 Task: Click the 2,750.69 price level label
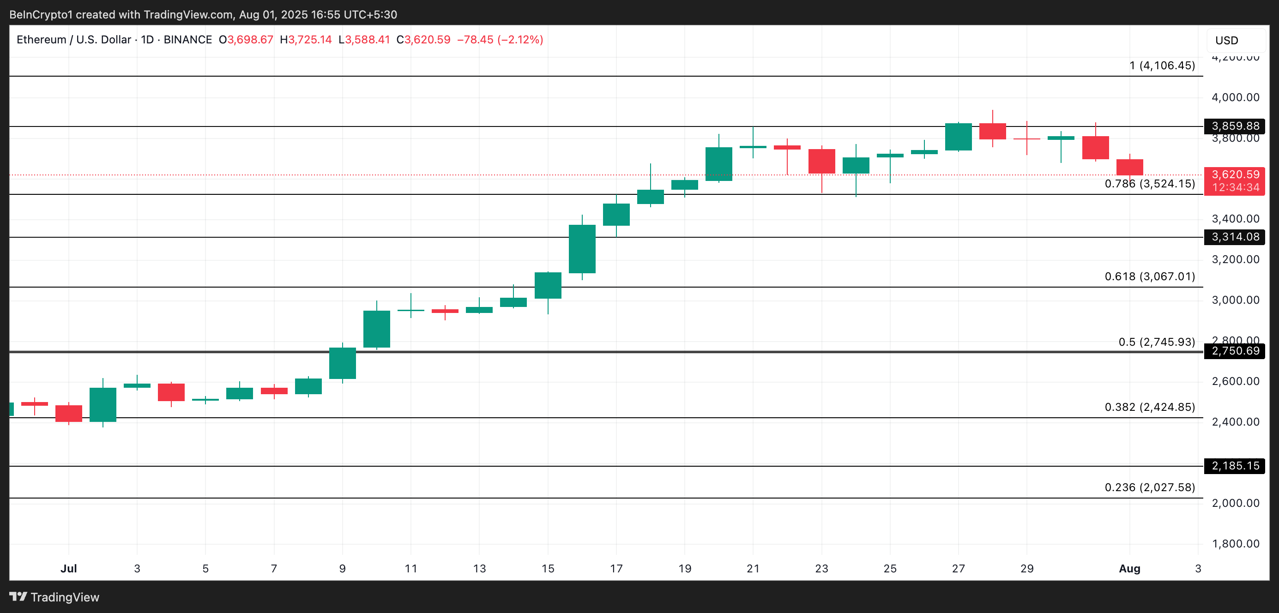click(1234, 351)
